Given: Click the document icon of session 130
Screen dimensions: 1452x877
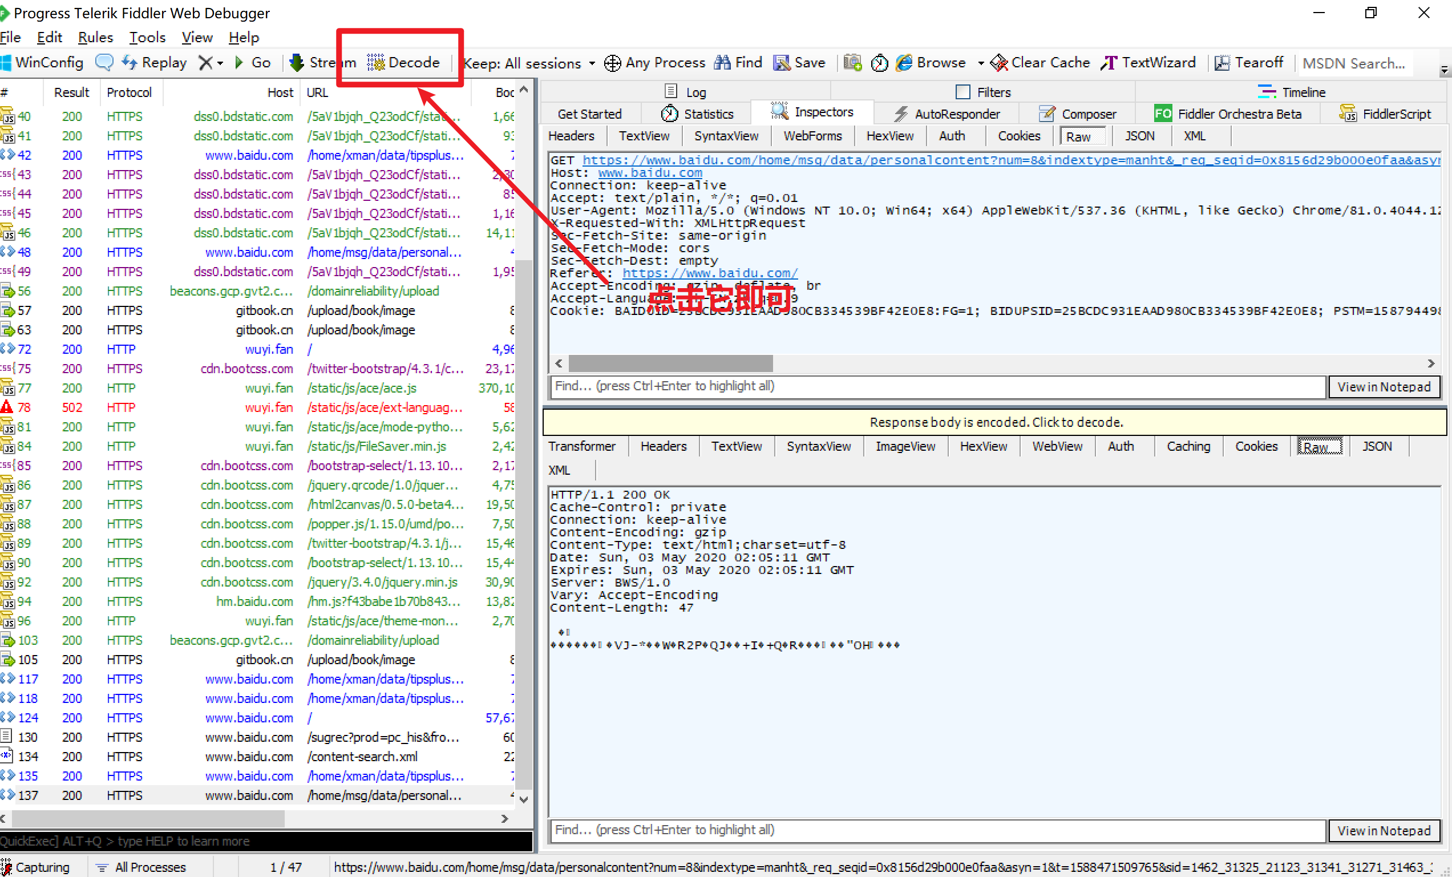Looking at the screenshot, I should click(7, 737).
